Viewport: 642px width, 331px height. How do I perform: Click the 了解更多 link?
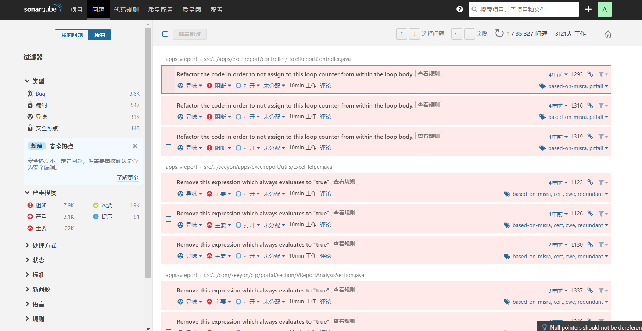[128, 178]
